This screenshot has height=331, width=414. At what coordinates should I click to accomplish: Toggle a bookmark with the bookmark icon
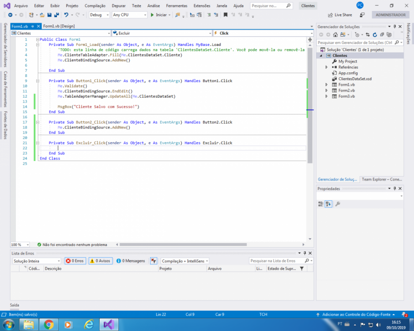(226, 15)
